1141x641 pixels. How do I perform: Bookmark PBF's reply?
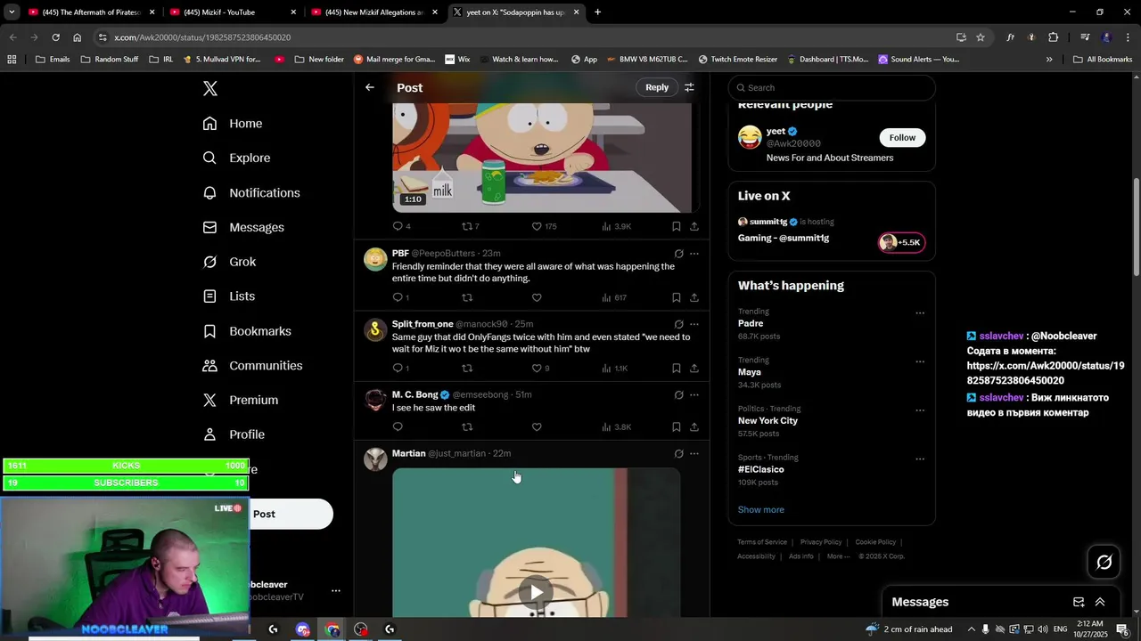pyautogui.click(x=676, y=297)
